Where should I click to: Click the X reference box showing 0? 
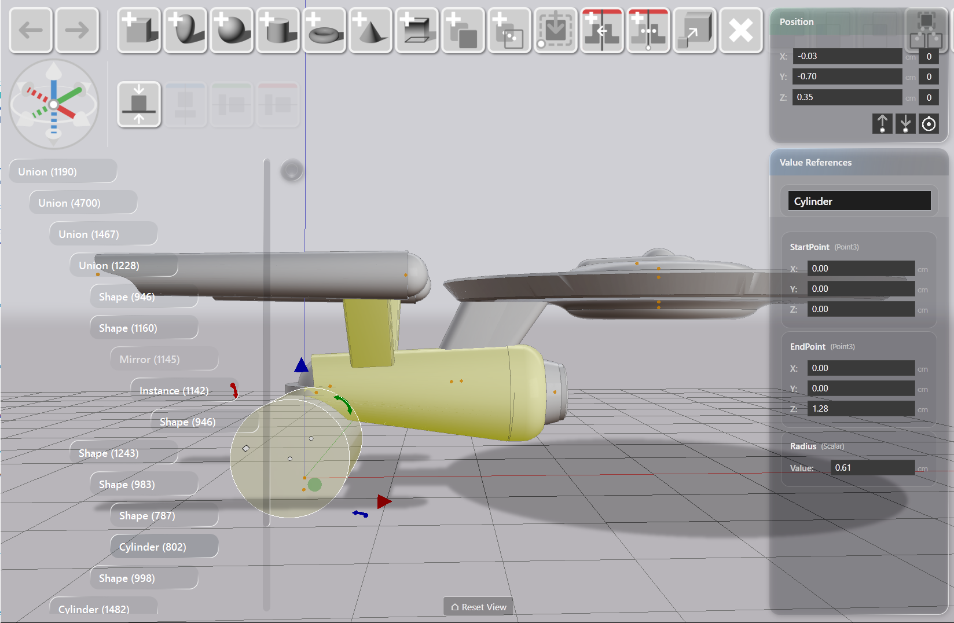coord(929,56)
